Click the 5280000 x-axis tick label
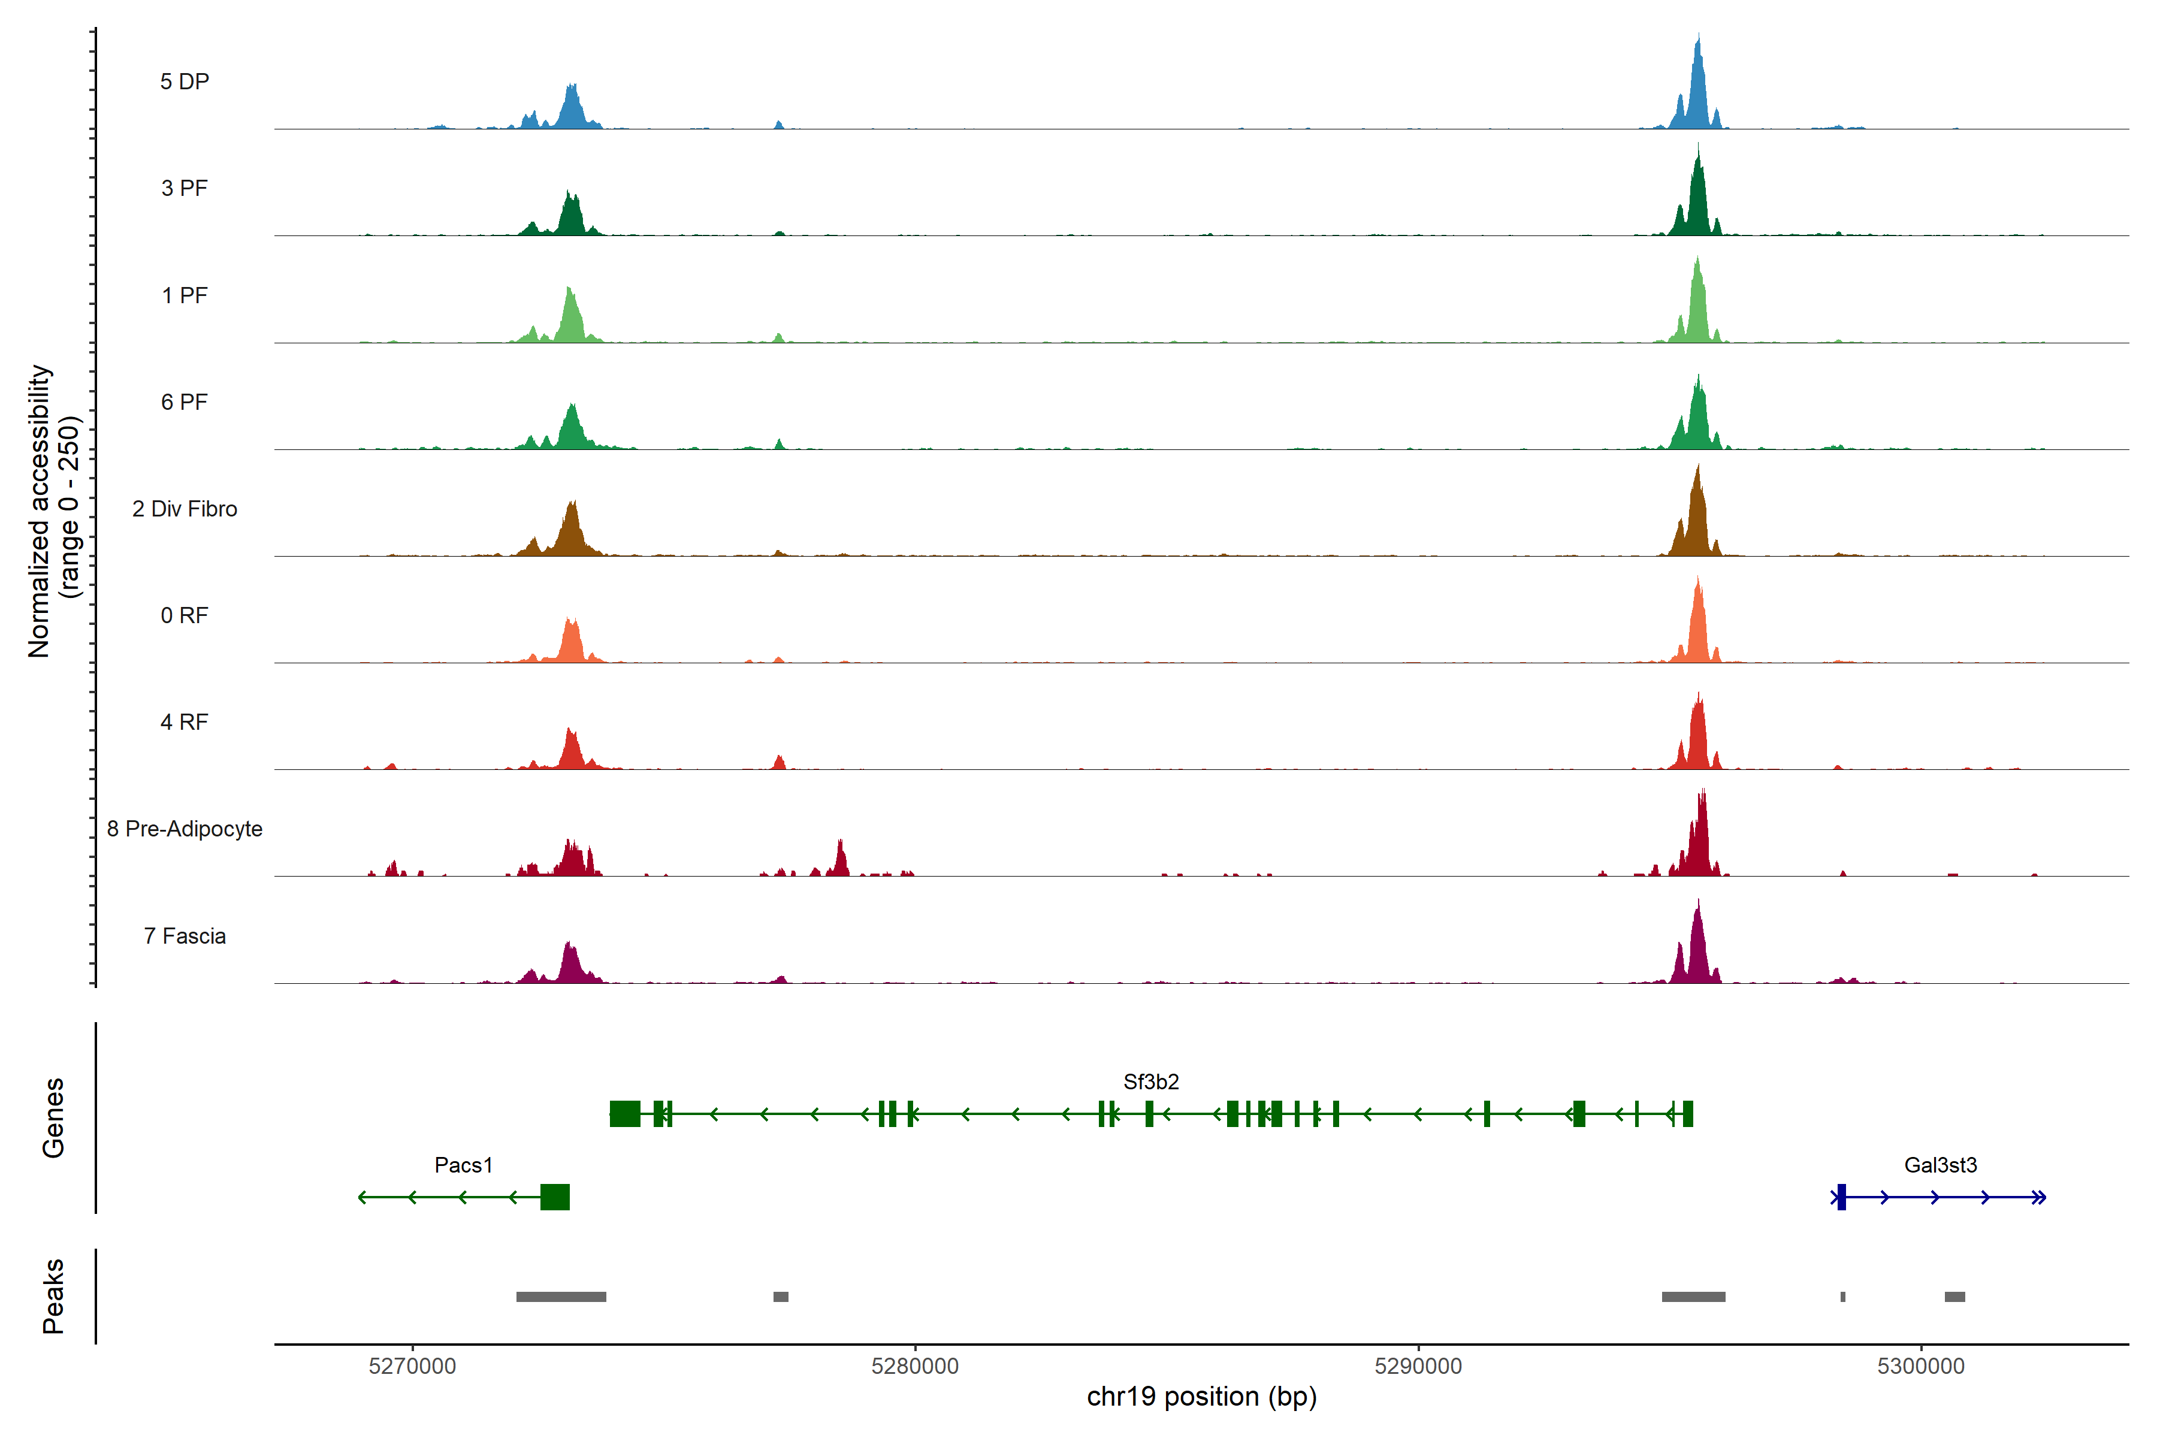This screenshot has width=2157, height=1438. [x=914, y=1366]
